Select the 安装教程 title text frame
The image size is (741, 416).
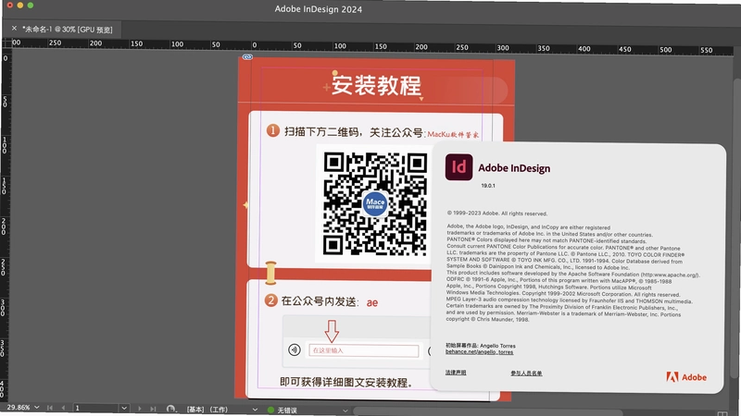[376, 85]
